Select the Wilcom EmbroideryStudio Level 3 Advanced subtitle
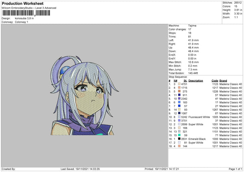 coord(29,8)
